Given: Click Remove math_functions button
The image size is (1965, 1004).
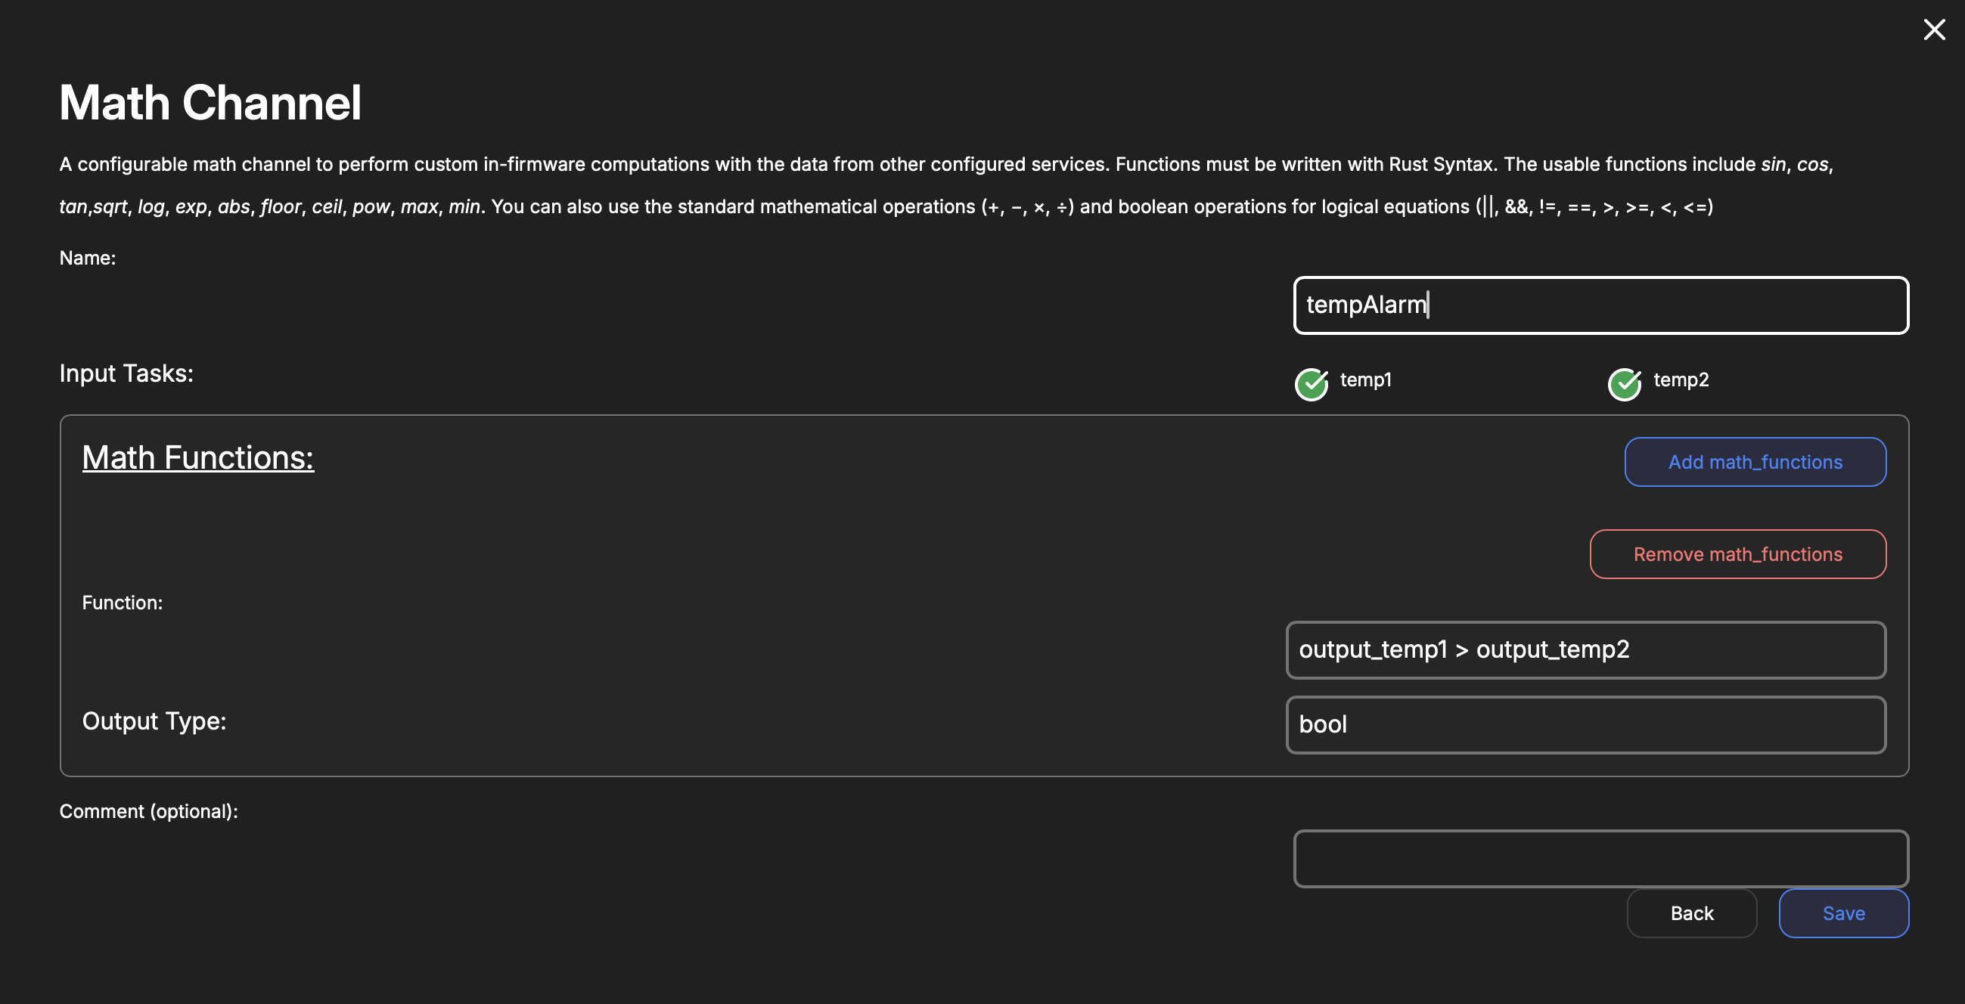Looking at the screenshot, I should [1737, 554].
